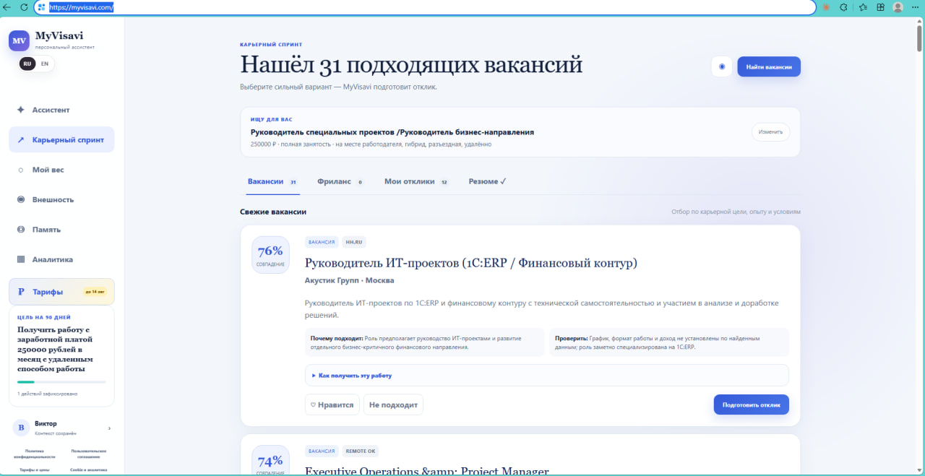The width and height of the screenshot is (925, 476).
Task: Open Аналитика in the sidebar
Action: [x=61, y=259]
